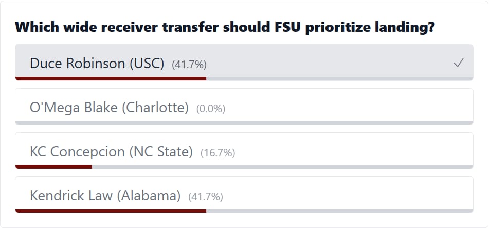Pick the Kendrick Law (Alabama) answer

[x=105, y=196]
